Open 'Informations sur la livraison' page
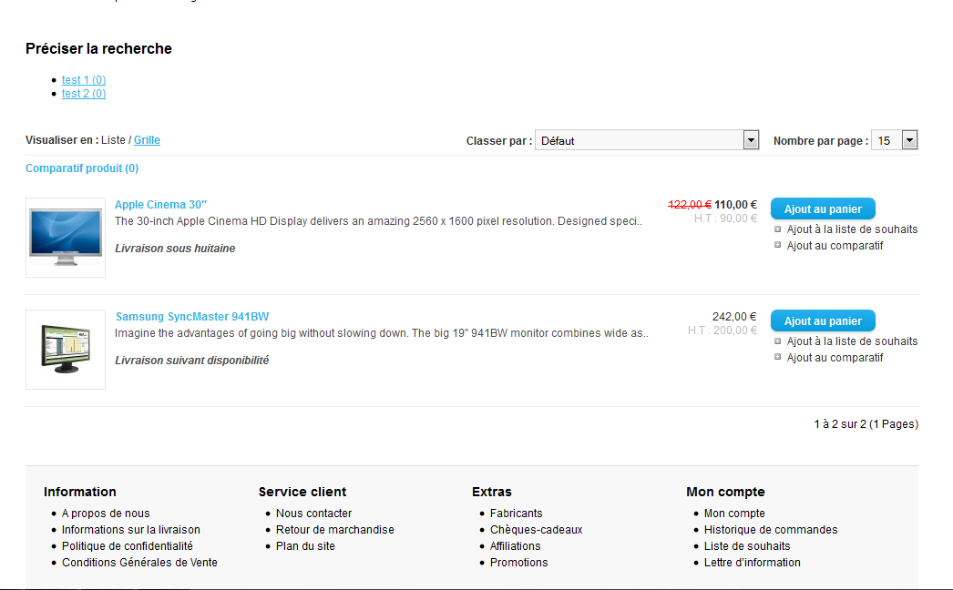The height and width of the screenshot is (590, 953). click(x=131, y=530)
